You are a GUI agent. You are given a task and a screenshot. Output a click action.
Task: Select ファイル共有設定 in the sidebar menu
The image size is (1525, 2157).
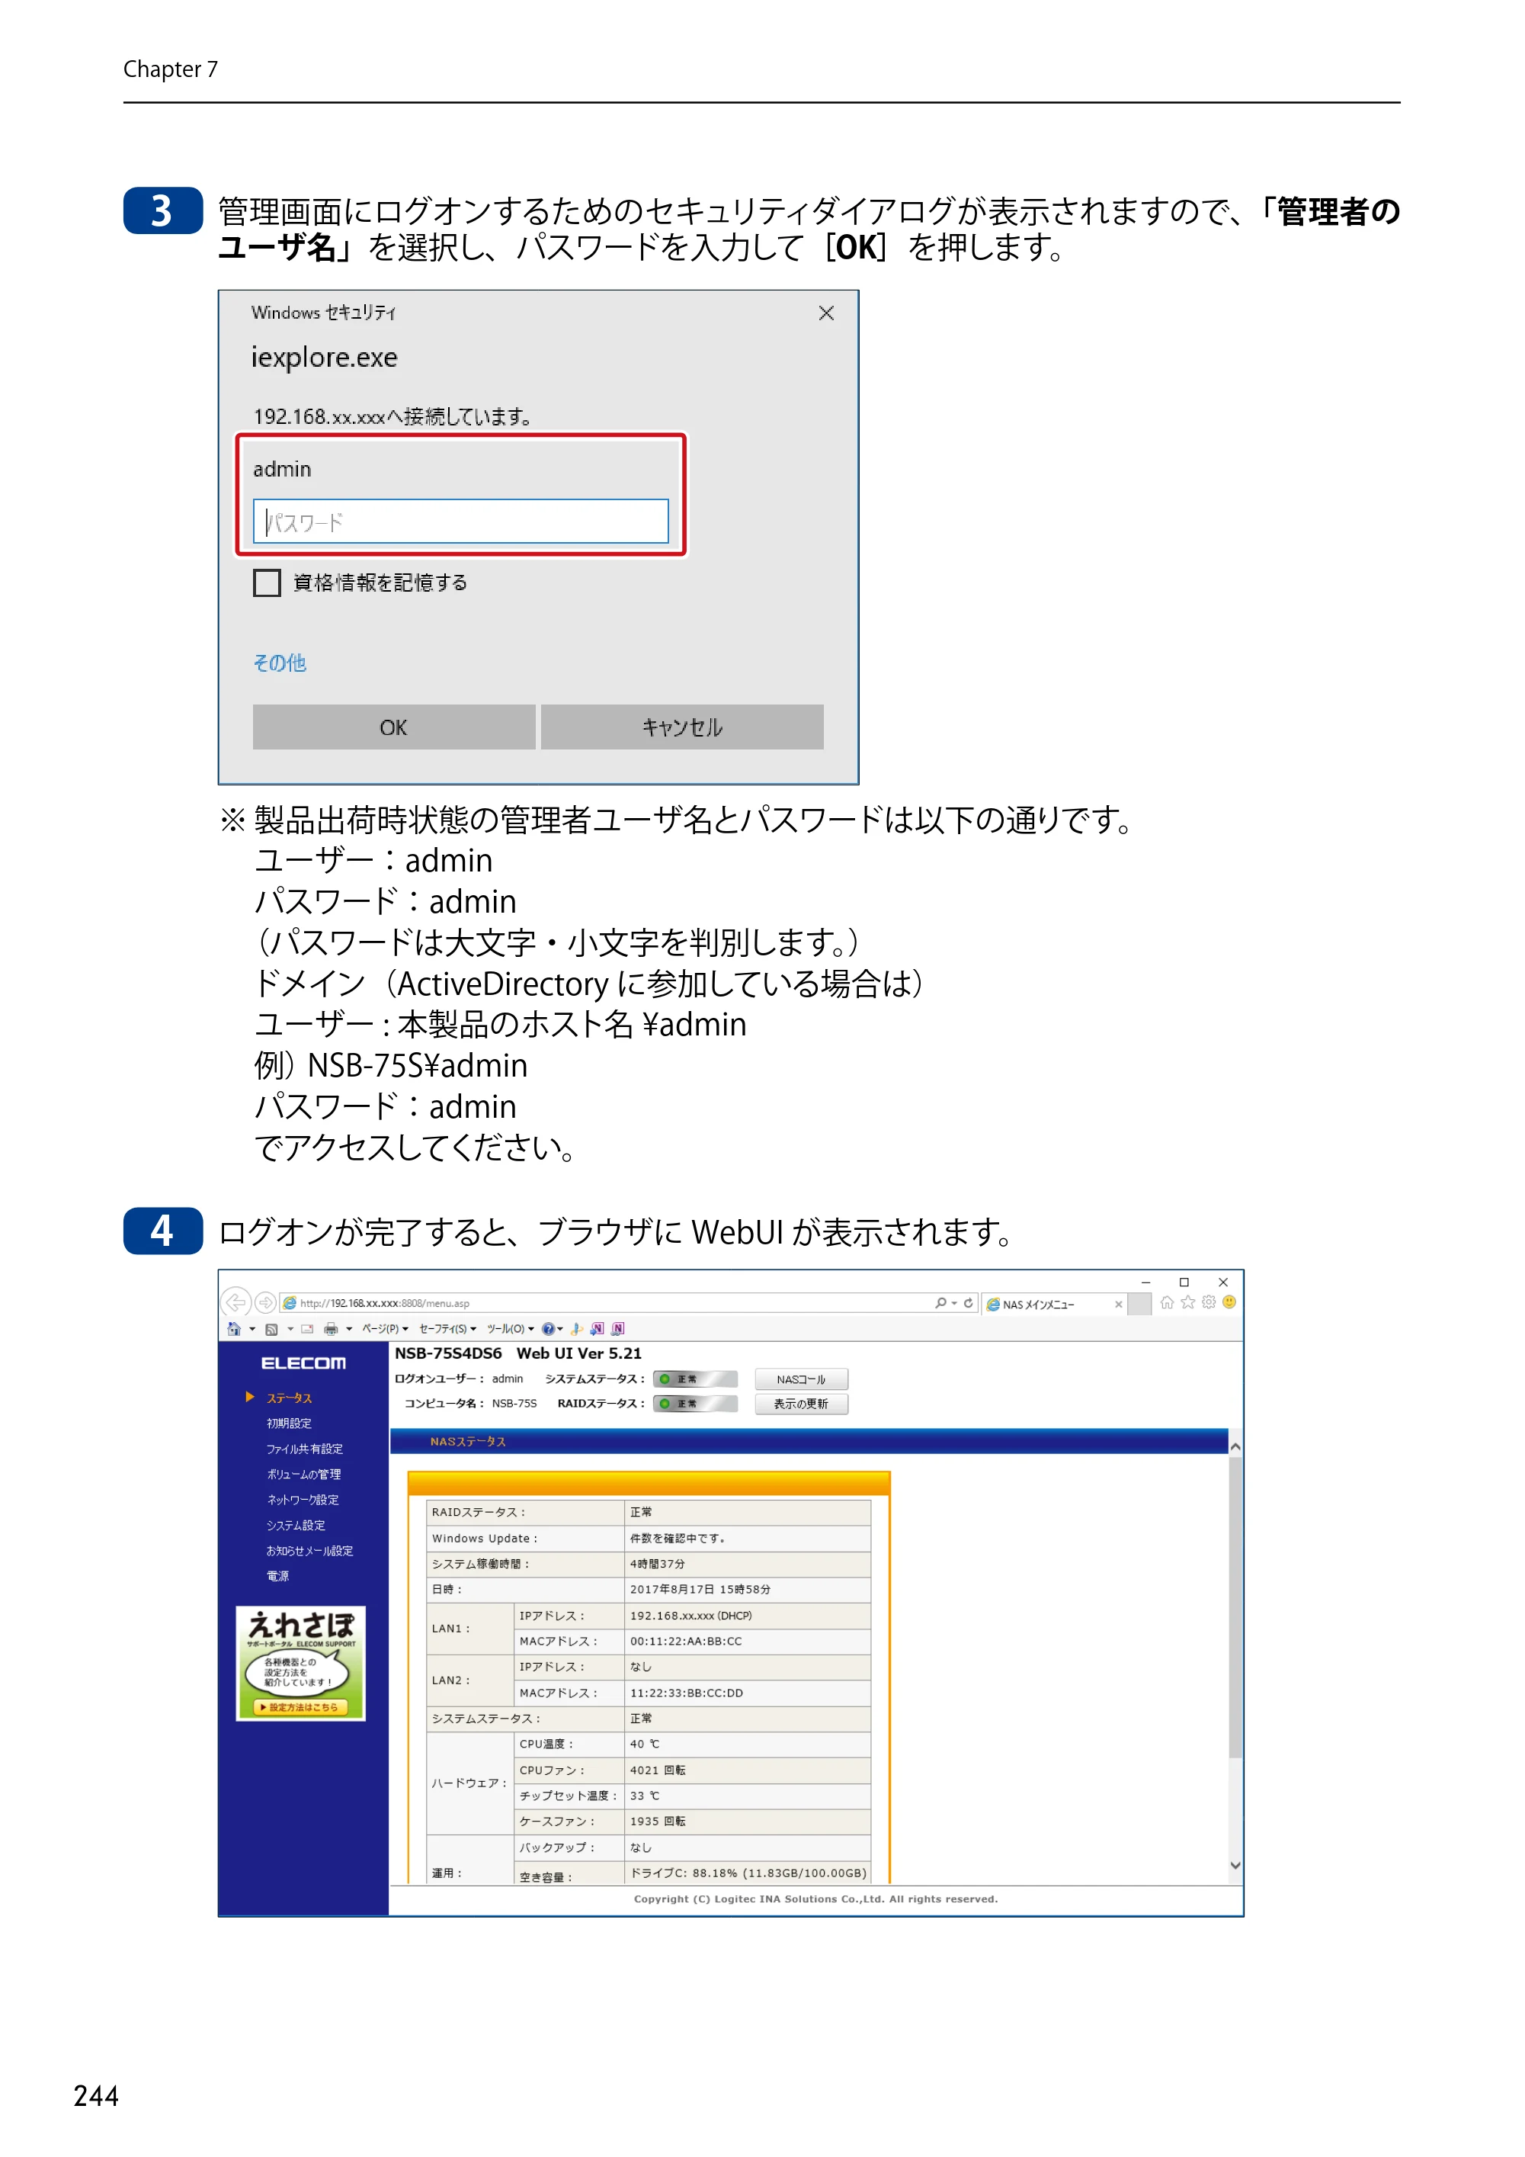304,1449
